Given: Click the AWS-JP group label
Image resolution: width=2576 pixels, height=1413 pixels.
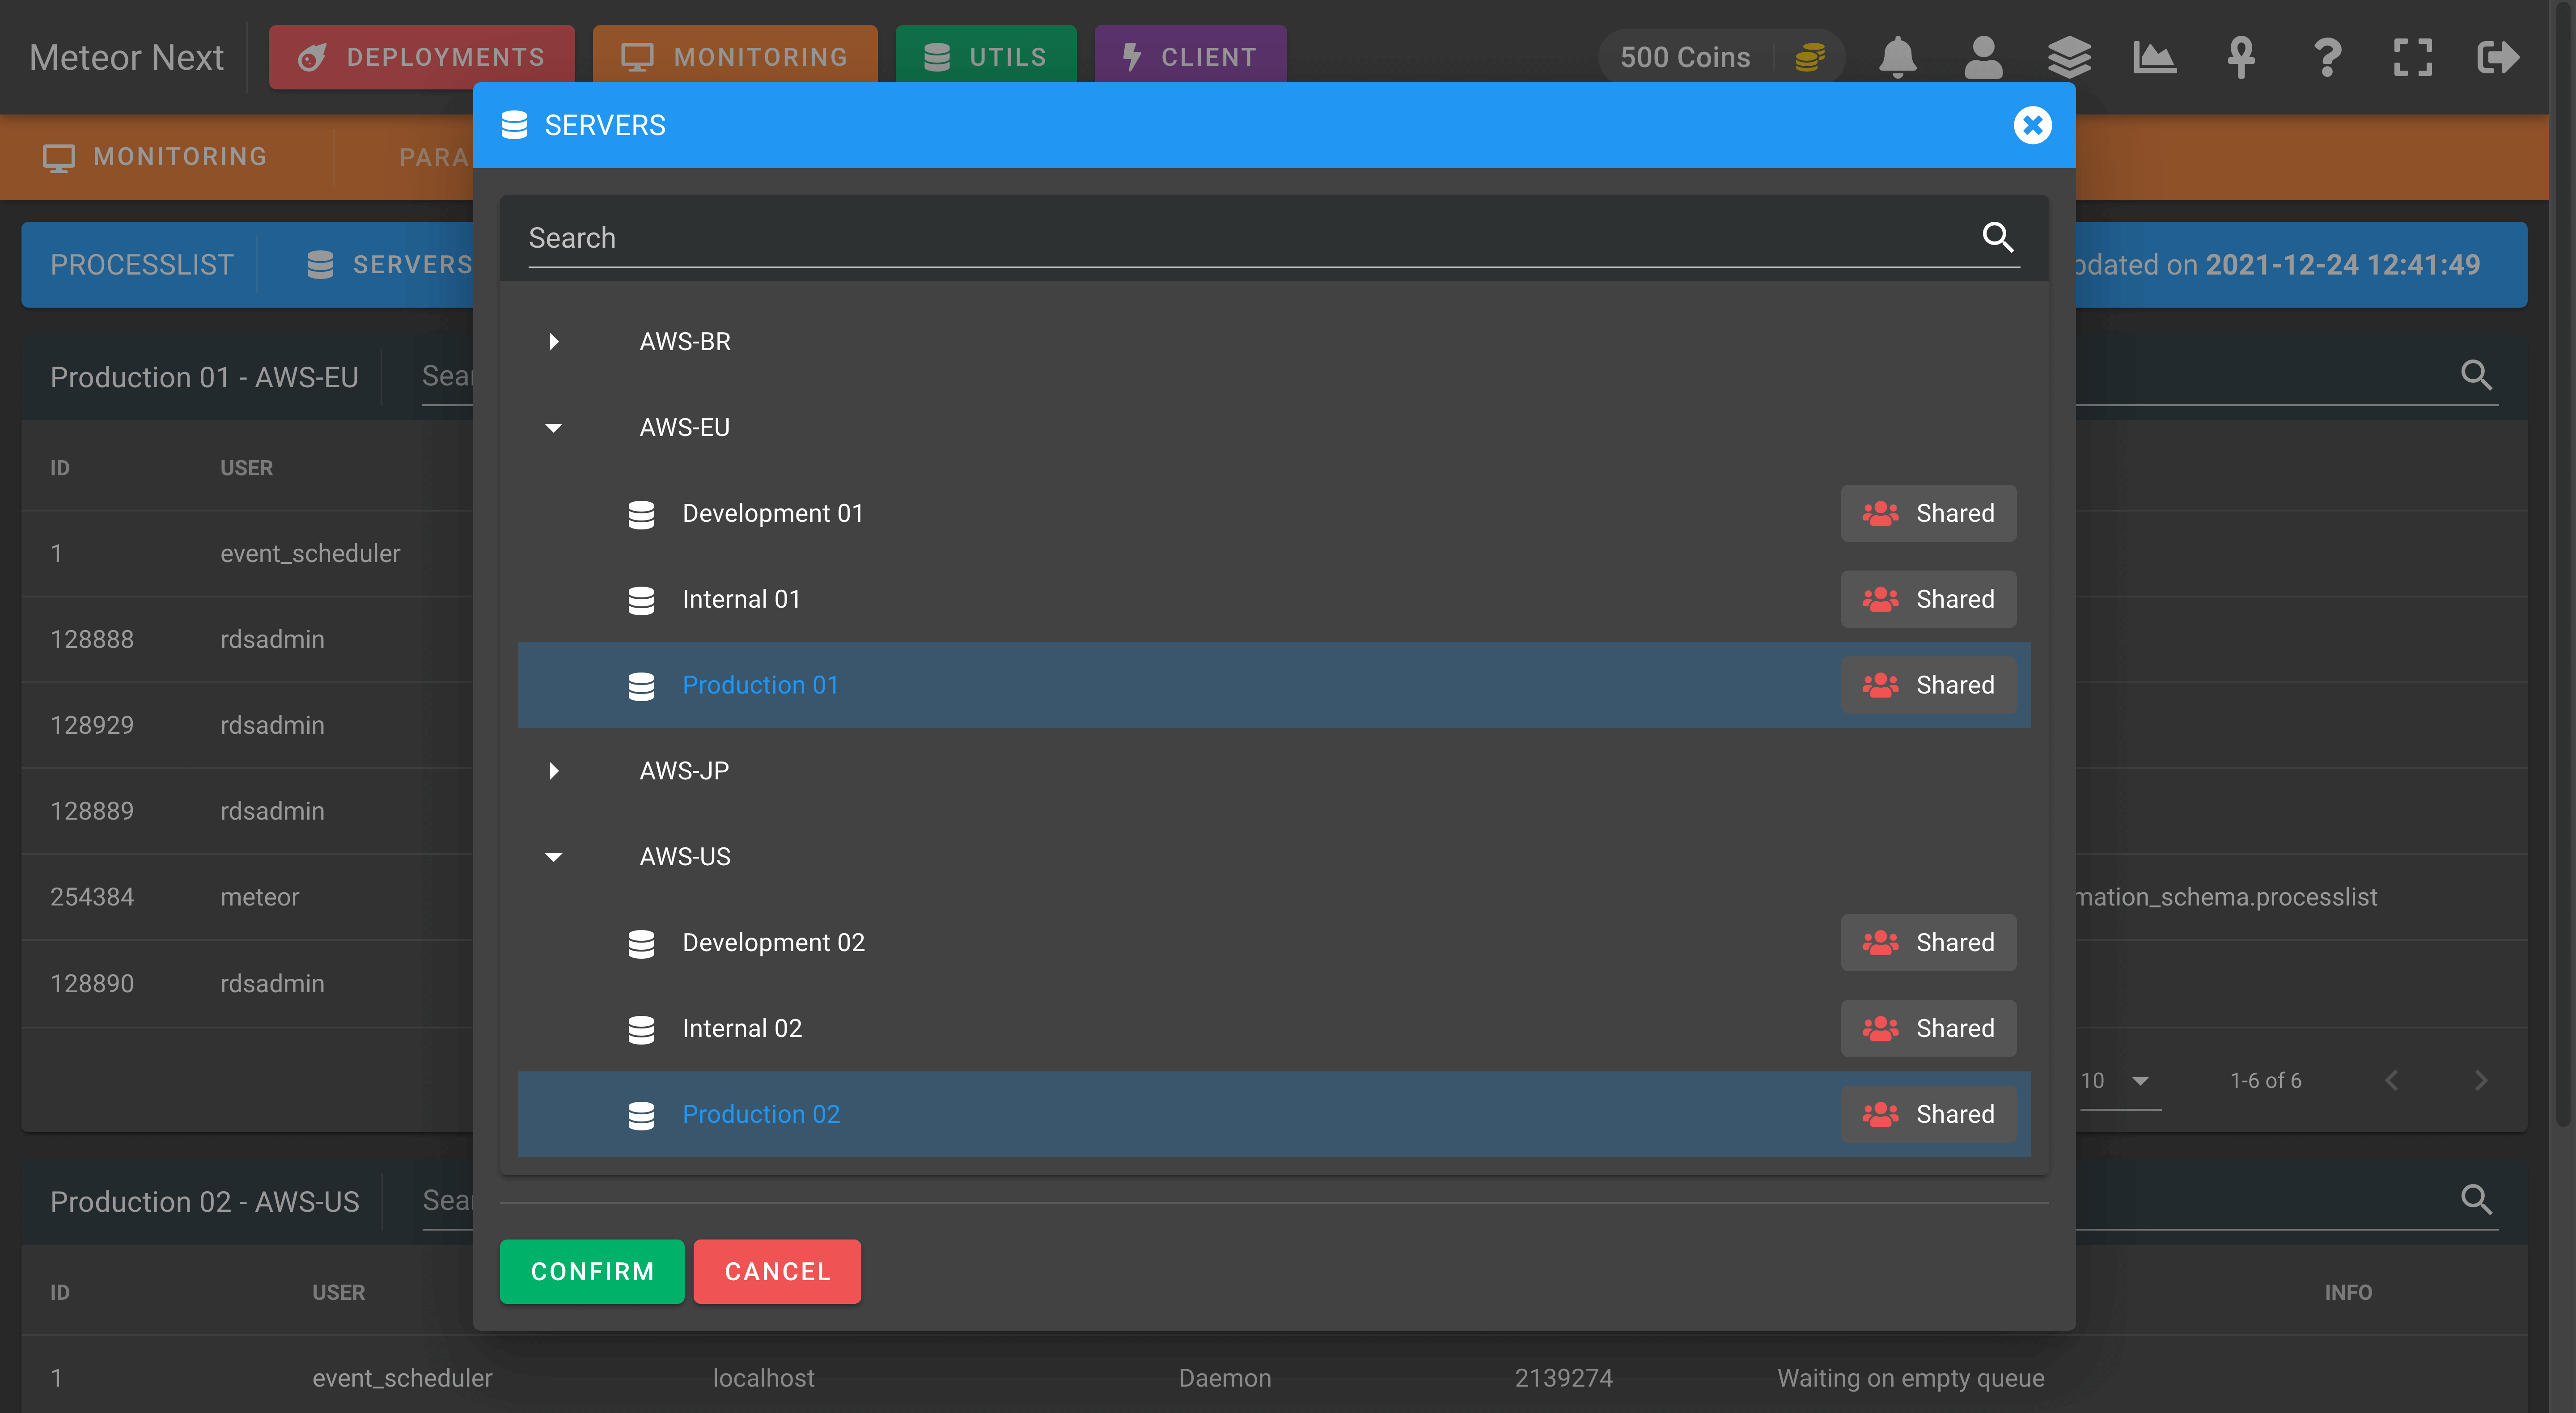Looking at the screenshot, I should click(684, 771).
